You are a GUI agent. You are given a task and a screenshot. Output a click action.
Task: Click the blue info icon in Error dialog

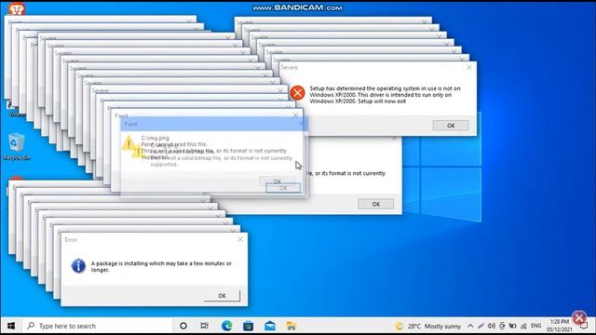(x=78, y=265)
